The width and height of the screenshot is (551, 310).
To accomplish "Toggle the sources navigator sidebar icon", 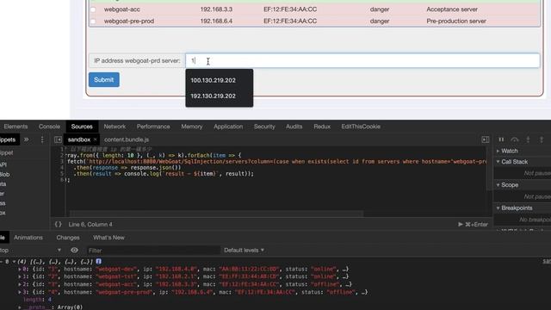I will coord(58,139).
